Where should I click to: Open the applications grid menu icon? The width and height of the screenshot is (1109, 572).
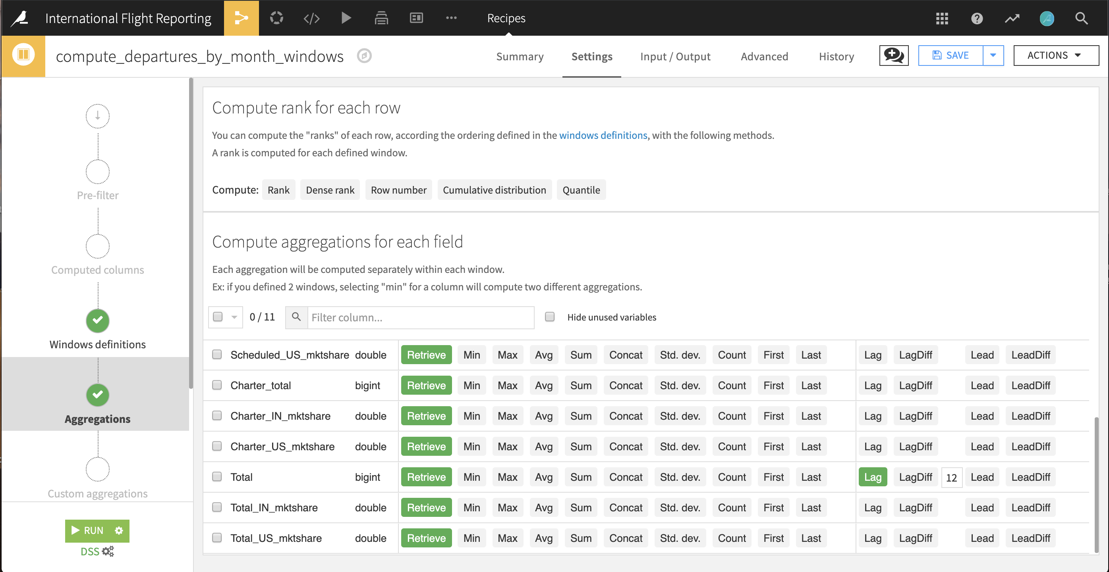pyautogui.click(x=942, y=18)
